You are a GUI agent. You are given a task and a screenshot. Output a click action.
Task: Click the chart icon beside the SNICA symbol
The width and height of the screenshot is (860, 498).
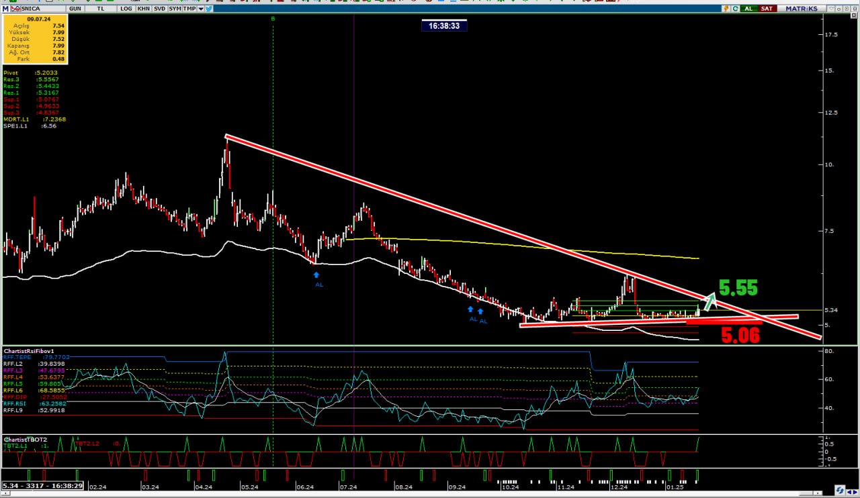(x=17, y=8)
